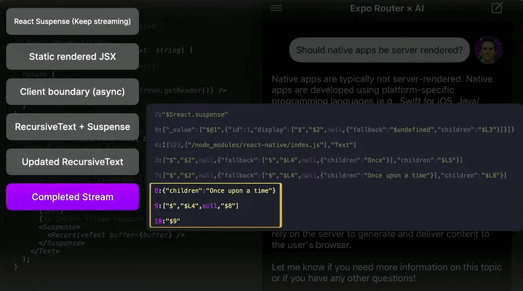Click the user avatar photo
The image size is (523, 291).
click(488, 49)
